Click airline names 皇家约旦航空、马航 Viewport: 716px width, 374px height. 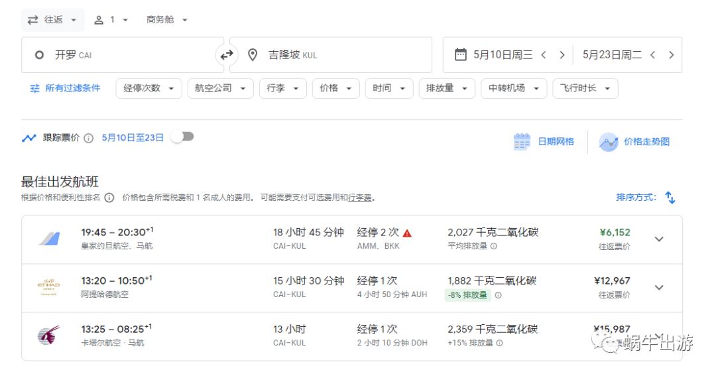coord(117,246)
